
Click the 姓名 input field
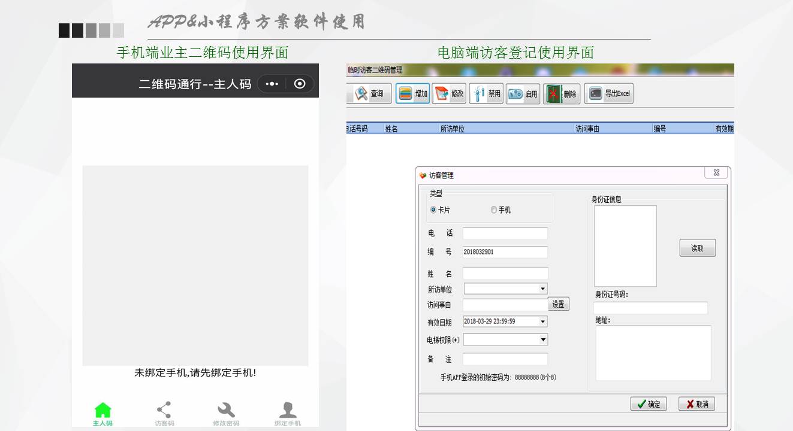coord(505,274)
